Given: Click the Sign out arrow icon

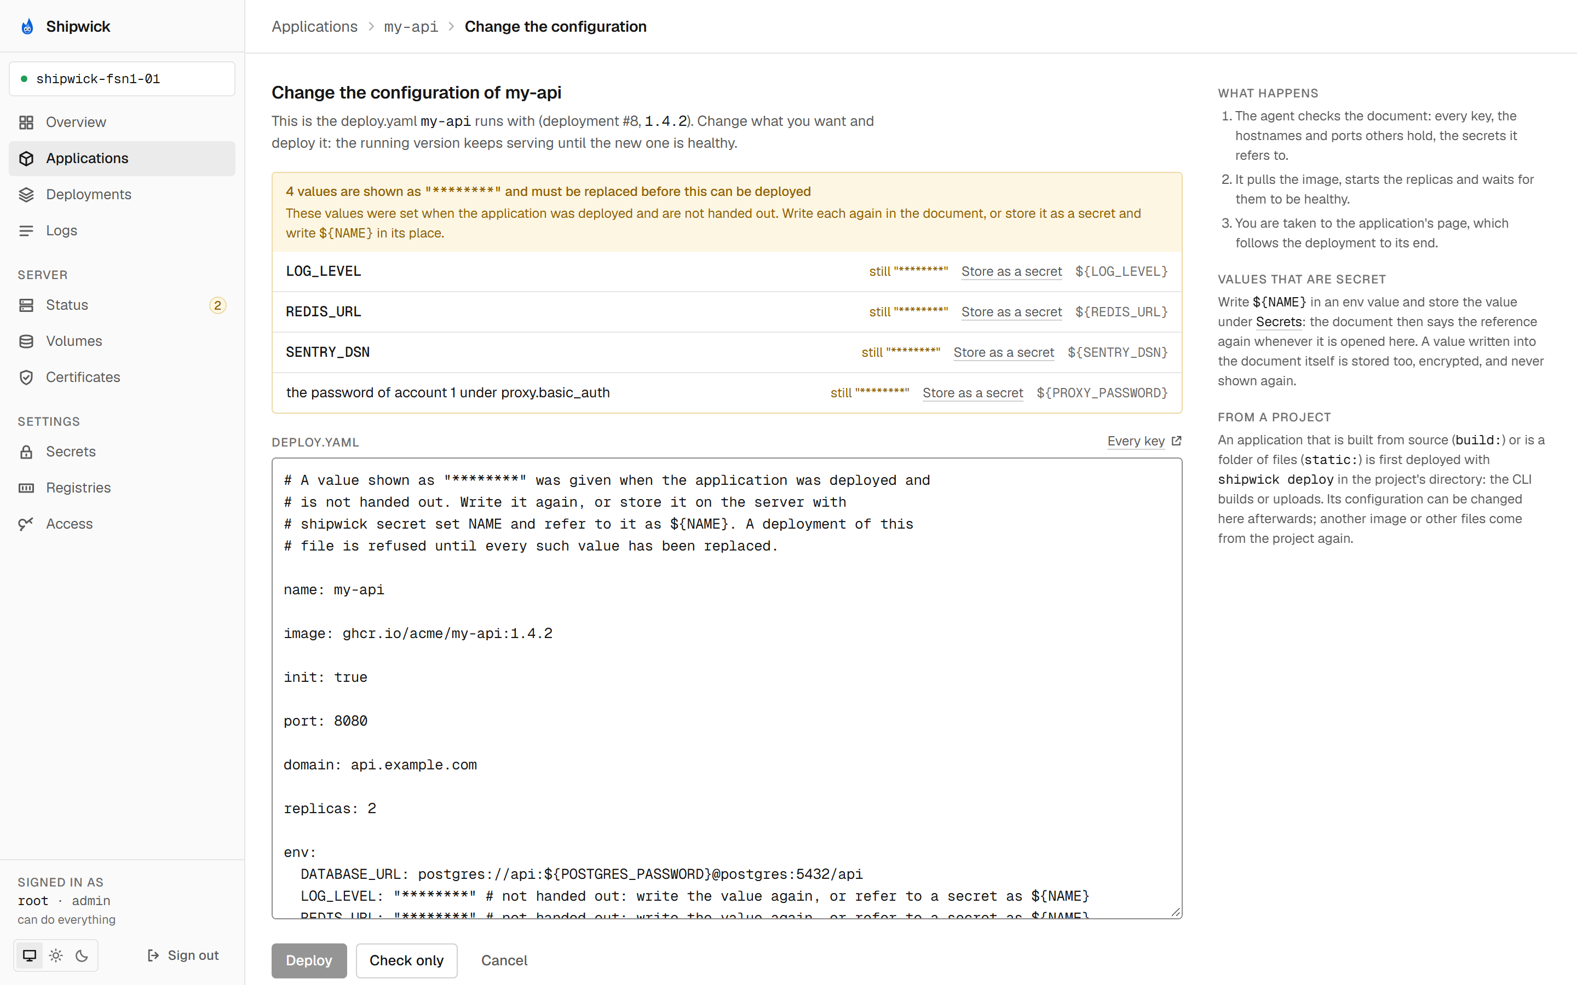Looking at the screenshot, I should (153, 955).
